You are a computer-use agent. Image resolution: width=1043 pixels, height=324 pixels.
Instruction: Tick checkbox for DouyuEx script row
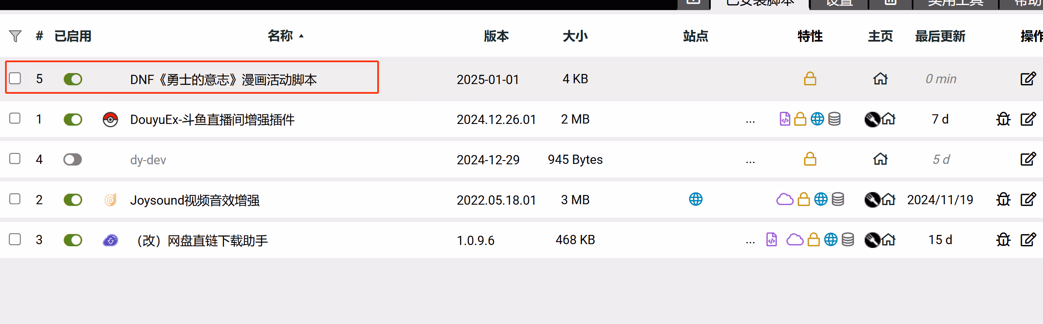(15, 119)
